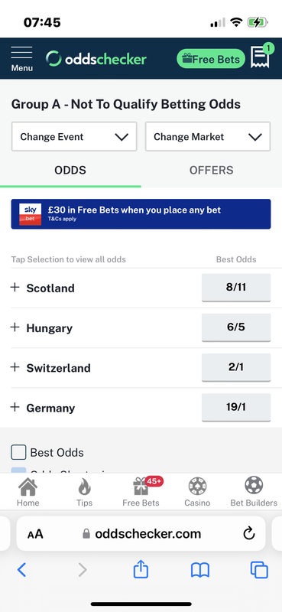This screenshot has height=612, width=282.
Task: Tap the green Free Bets button
Action: point(211,60)
